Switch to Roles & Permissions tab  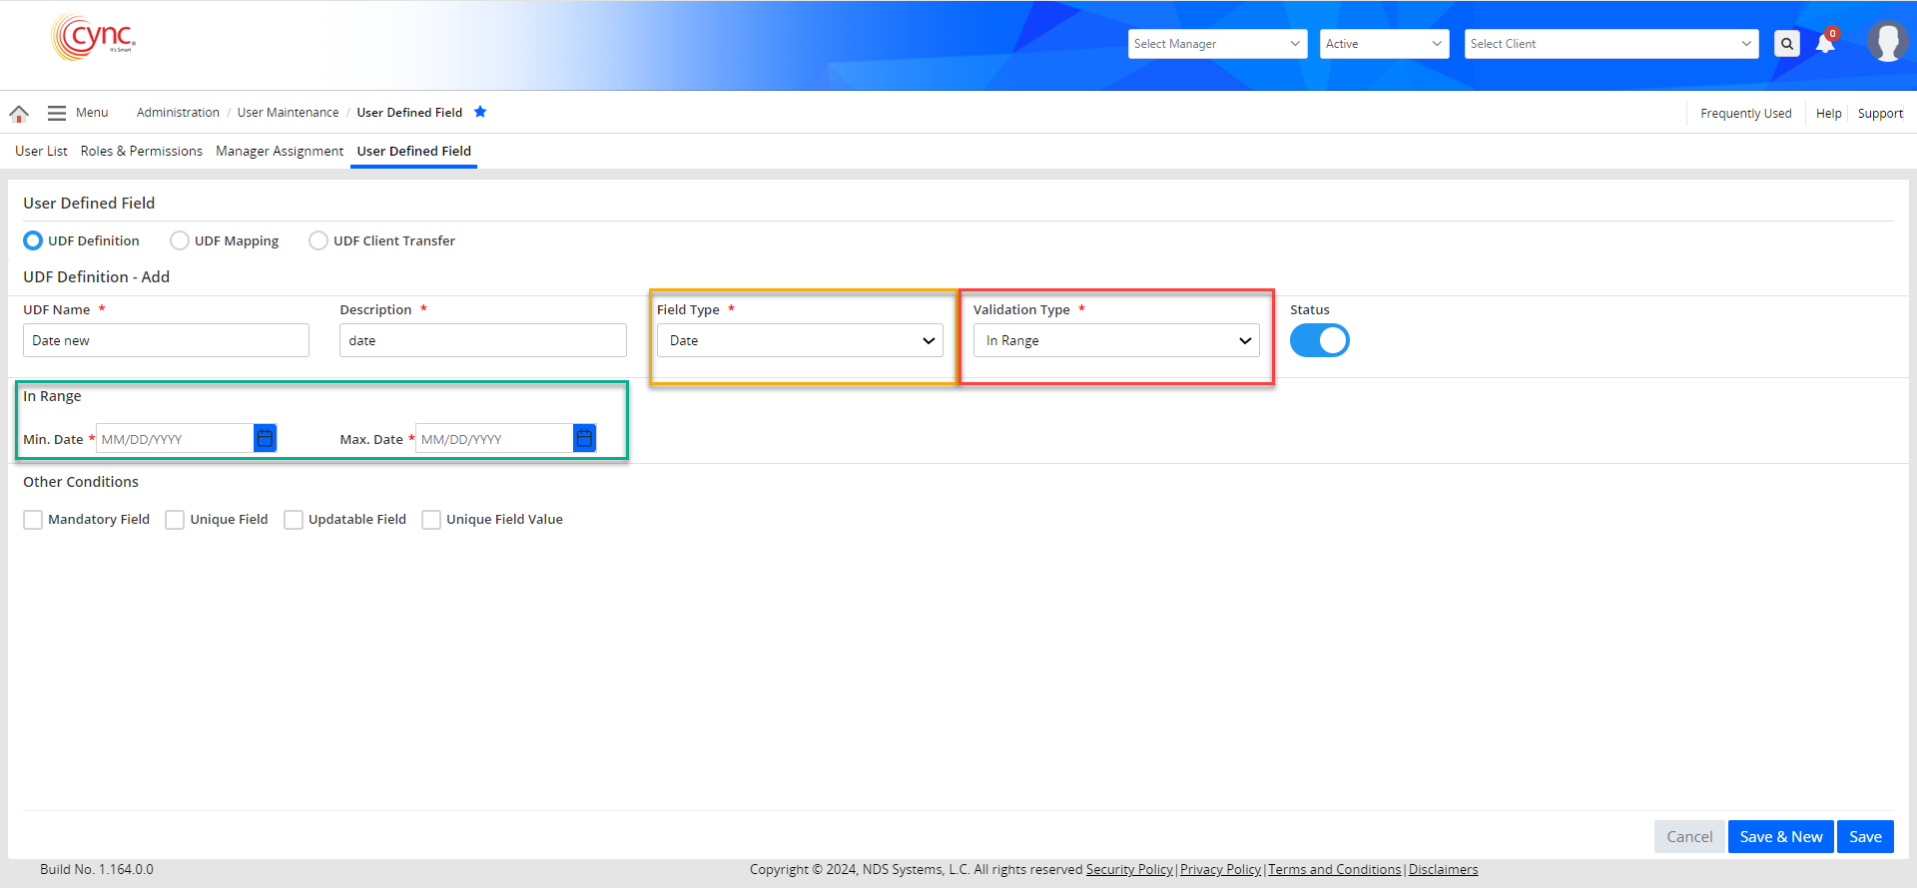[x=141, y=151]
